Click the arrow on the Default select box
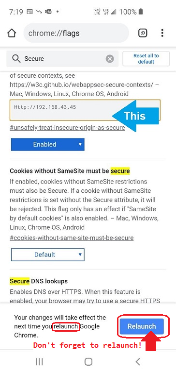The height and width of the screenshot is (373, 176). 80,254
